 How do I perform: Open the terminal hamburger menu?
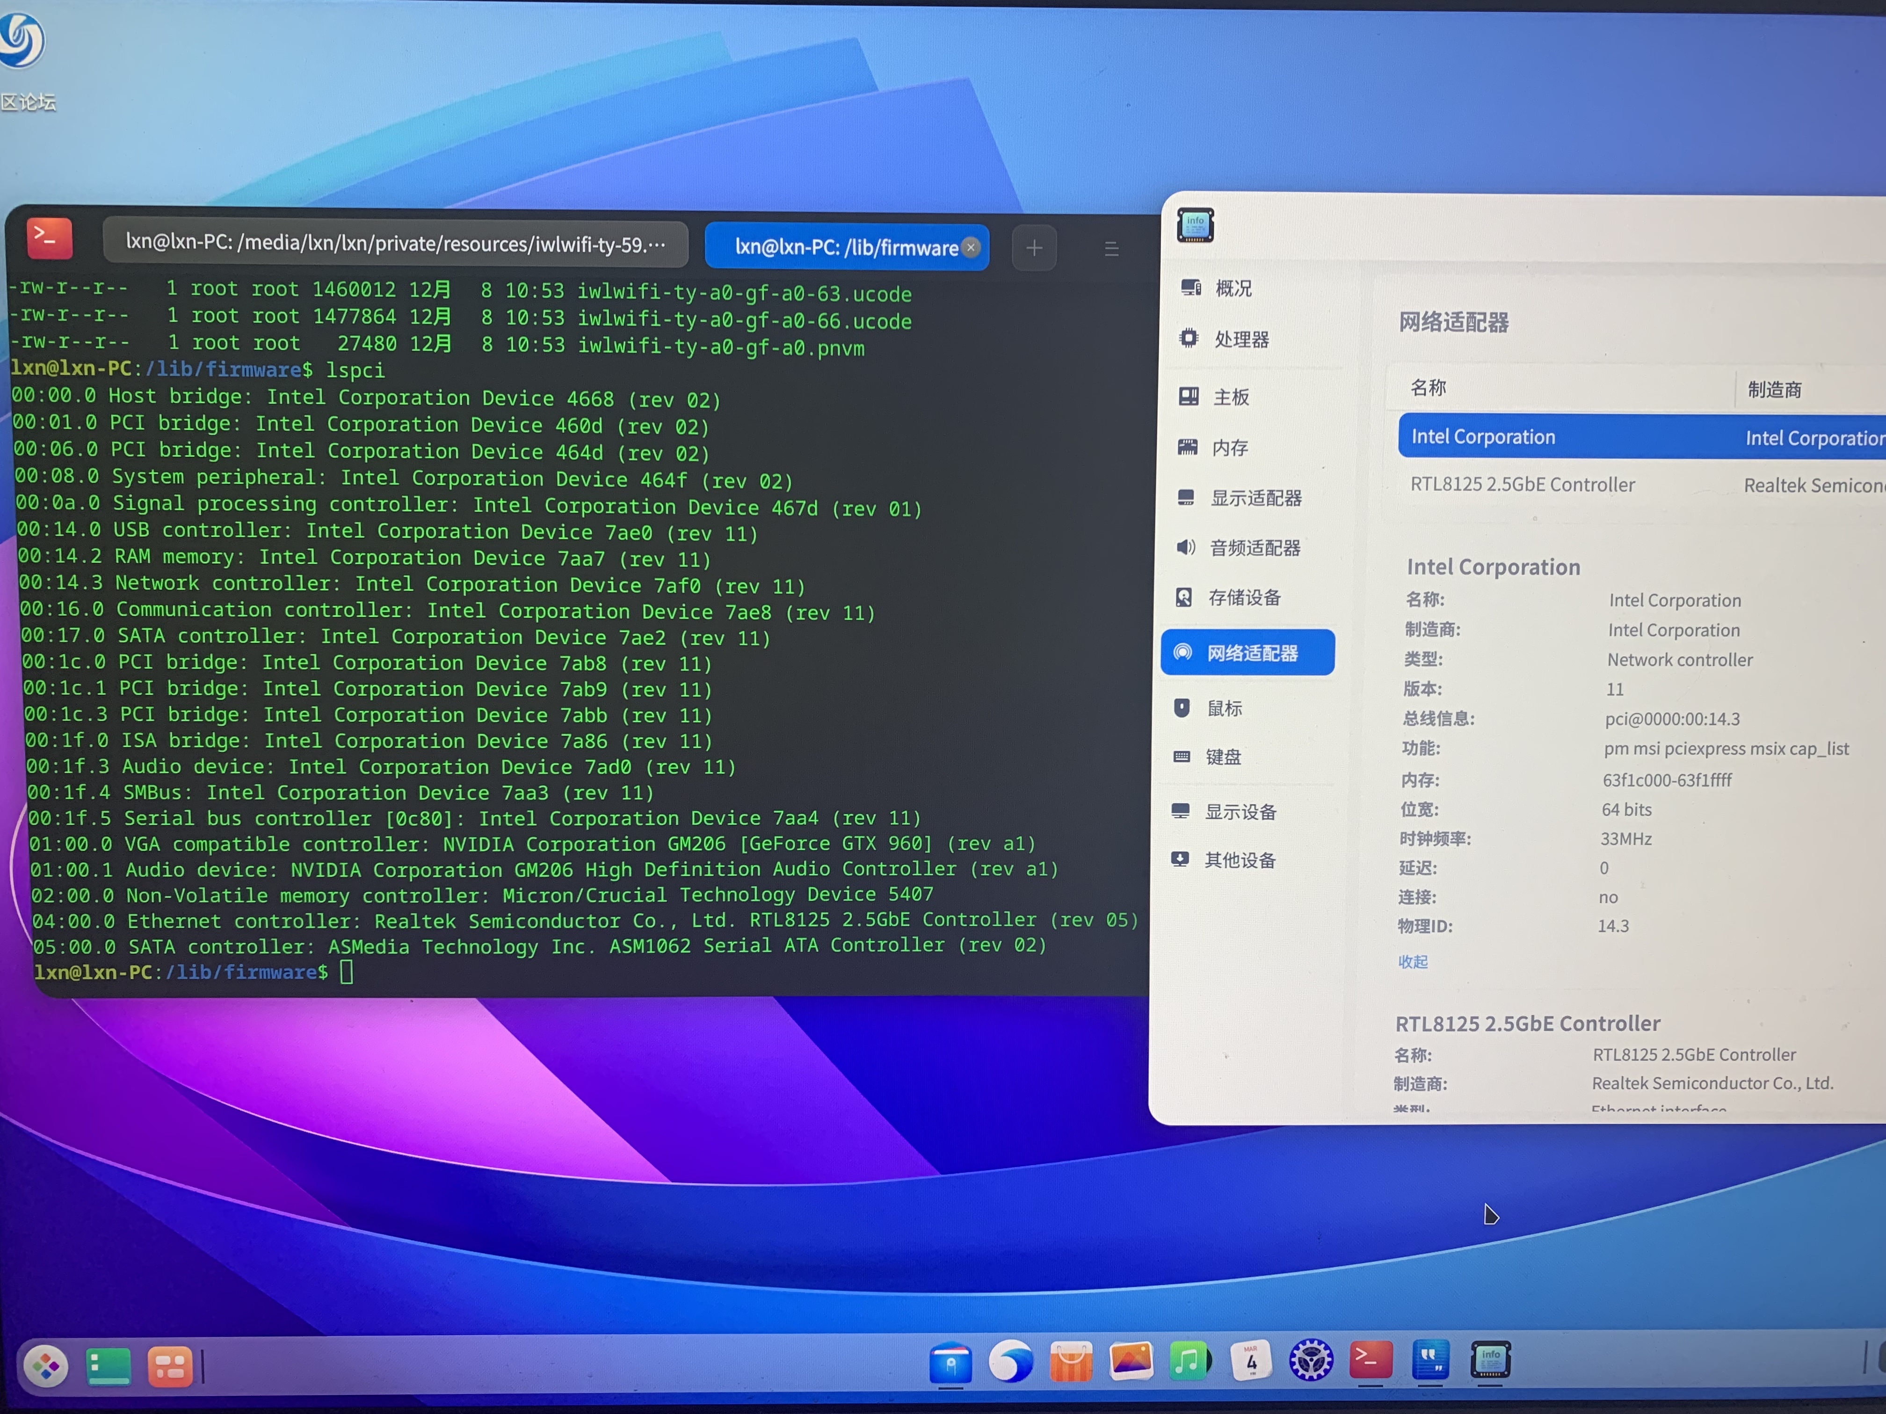click(1111, 249)
